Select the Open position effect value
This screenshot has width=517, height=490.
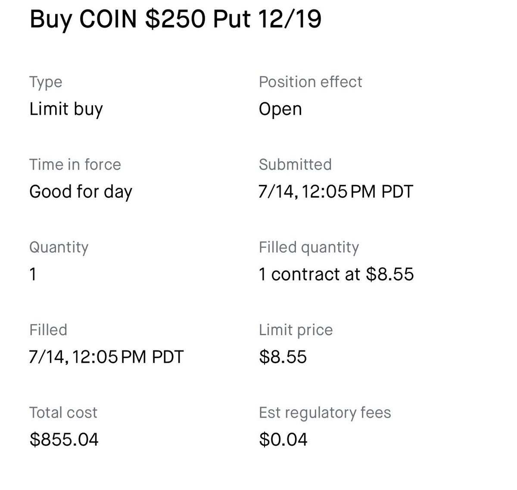pos(280,110)
